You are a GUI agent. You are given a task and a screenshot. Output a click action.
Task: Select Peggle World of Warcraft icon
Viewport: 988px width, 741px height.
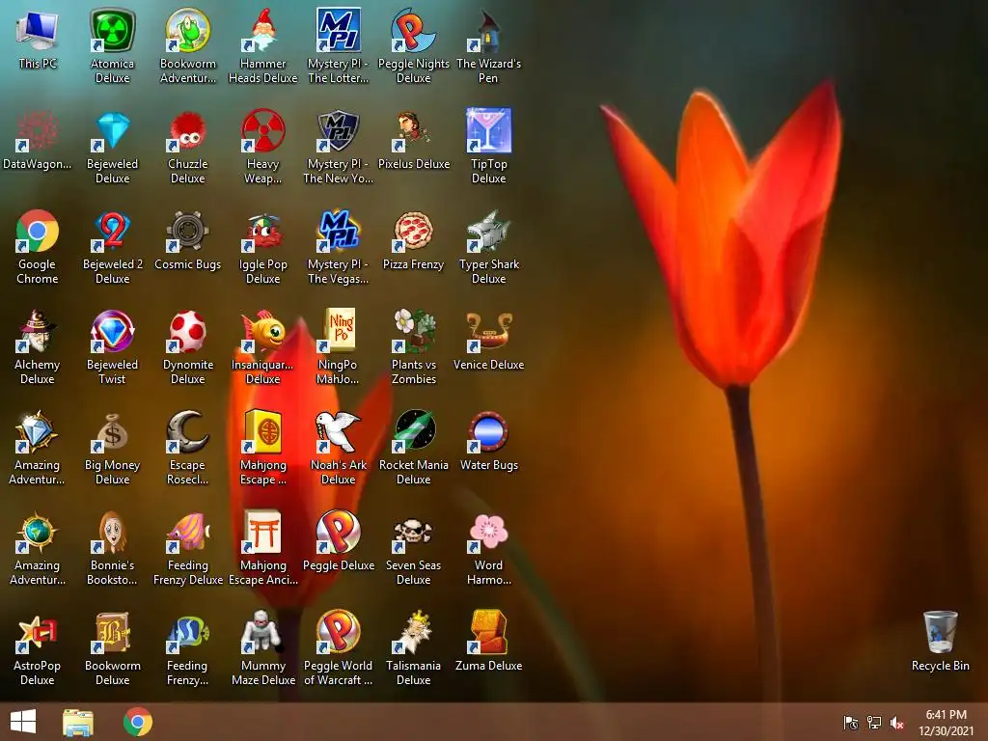point(339,632)
